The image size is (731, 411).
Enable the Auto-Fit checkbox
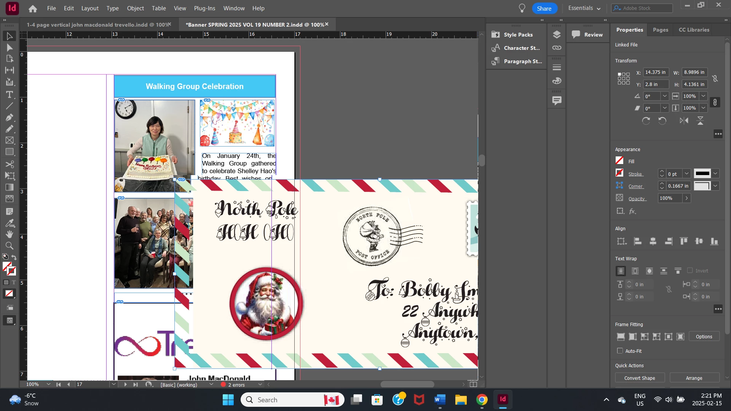pos(620,351)
